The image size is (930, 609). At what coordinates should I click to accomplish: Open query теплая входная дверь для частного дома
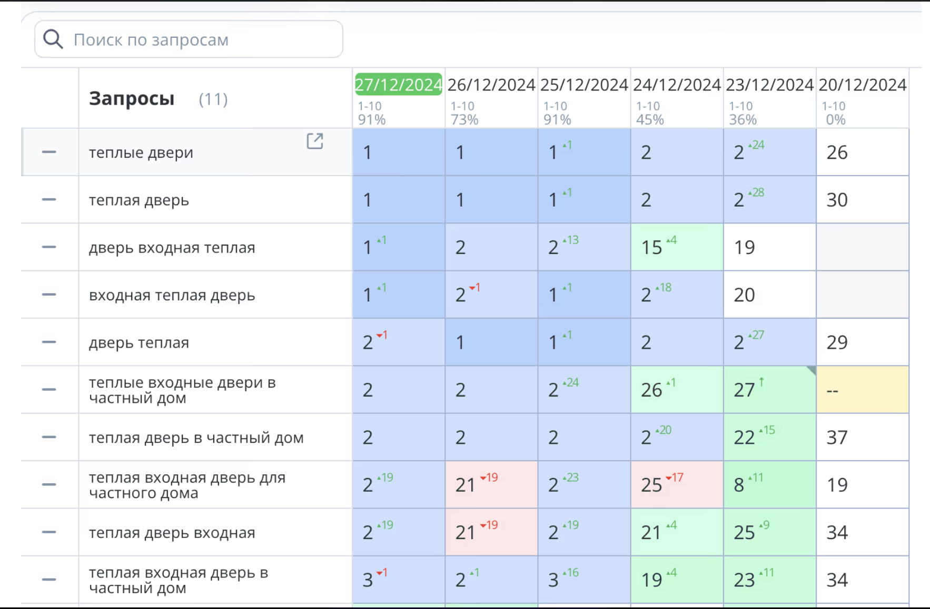187,485
